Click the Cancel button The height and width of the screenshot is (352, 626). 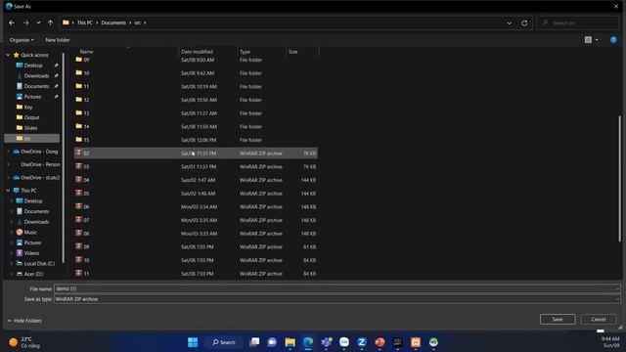pos(598,320)
